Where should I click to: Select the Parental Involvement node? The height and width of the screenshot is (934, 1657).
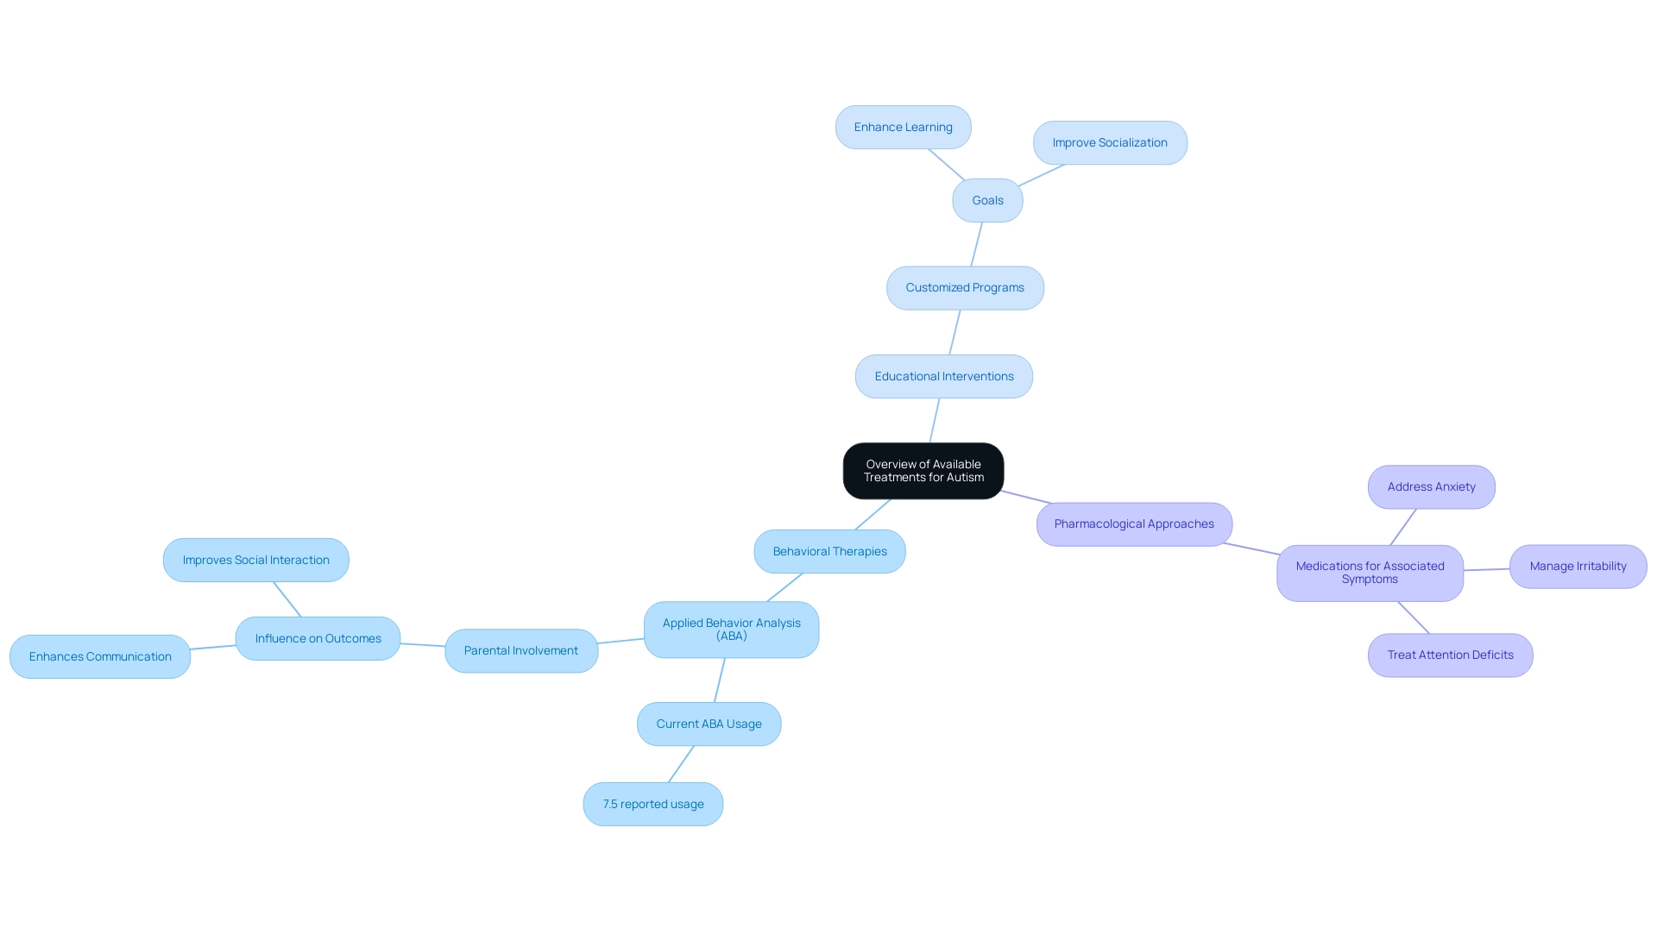point(520,649)
